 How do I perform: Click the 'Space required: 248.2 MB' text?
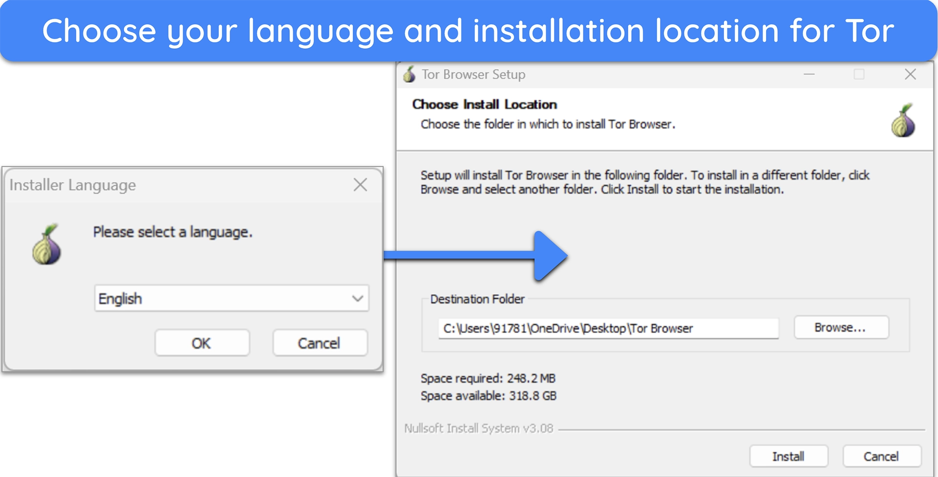tap(488, 378)
